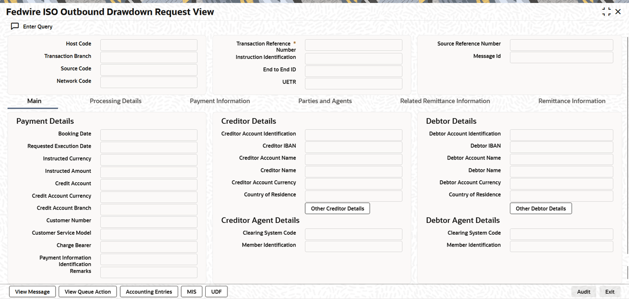629x299 pixels.
Task: Click the Message Id field
Action: [x=562, y=57]
